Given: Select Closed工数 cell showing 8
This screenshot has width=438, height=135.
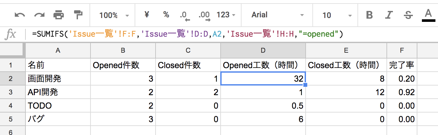Looking at the screenshot, I should point(346,79).
